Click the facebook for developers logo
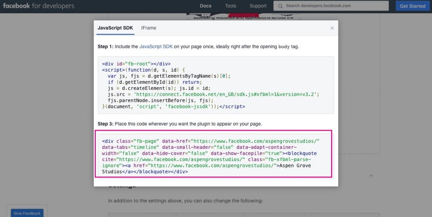This screenshot has height=217, width=432. pyautogui.click(x=38, y=6)
